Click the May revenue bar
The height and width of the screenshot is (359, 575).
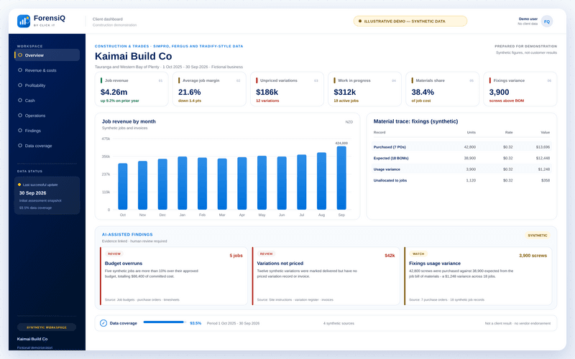click(x=262, y=183)
